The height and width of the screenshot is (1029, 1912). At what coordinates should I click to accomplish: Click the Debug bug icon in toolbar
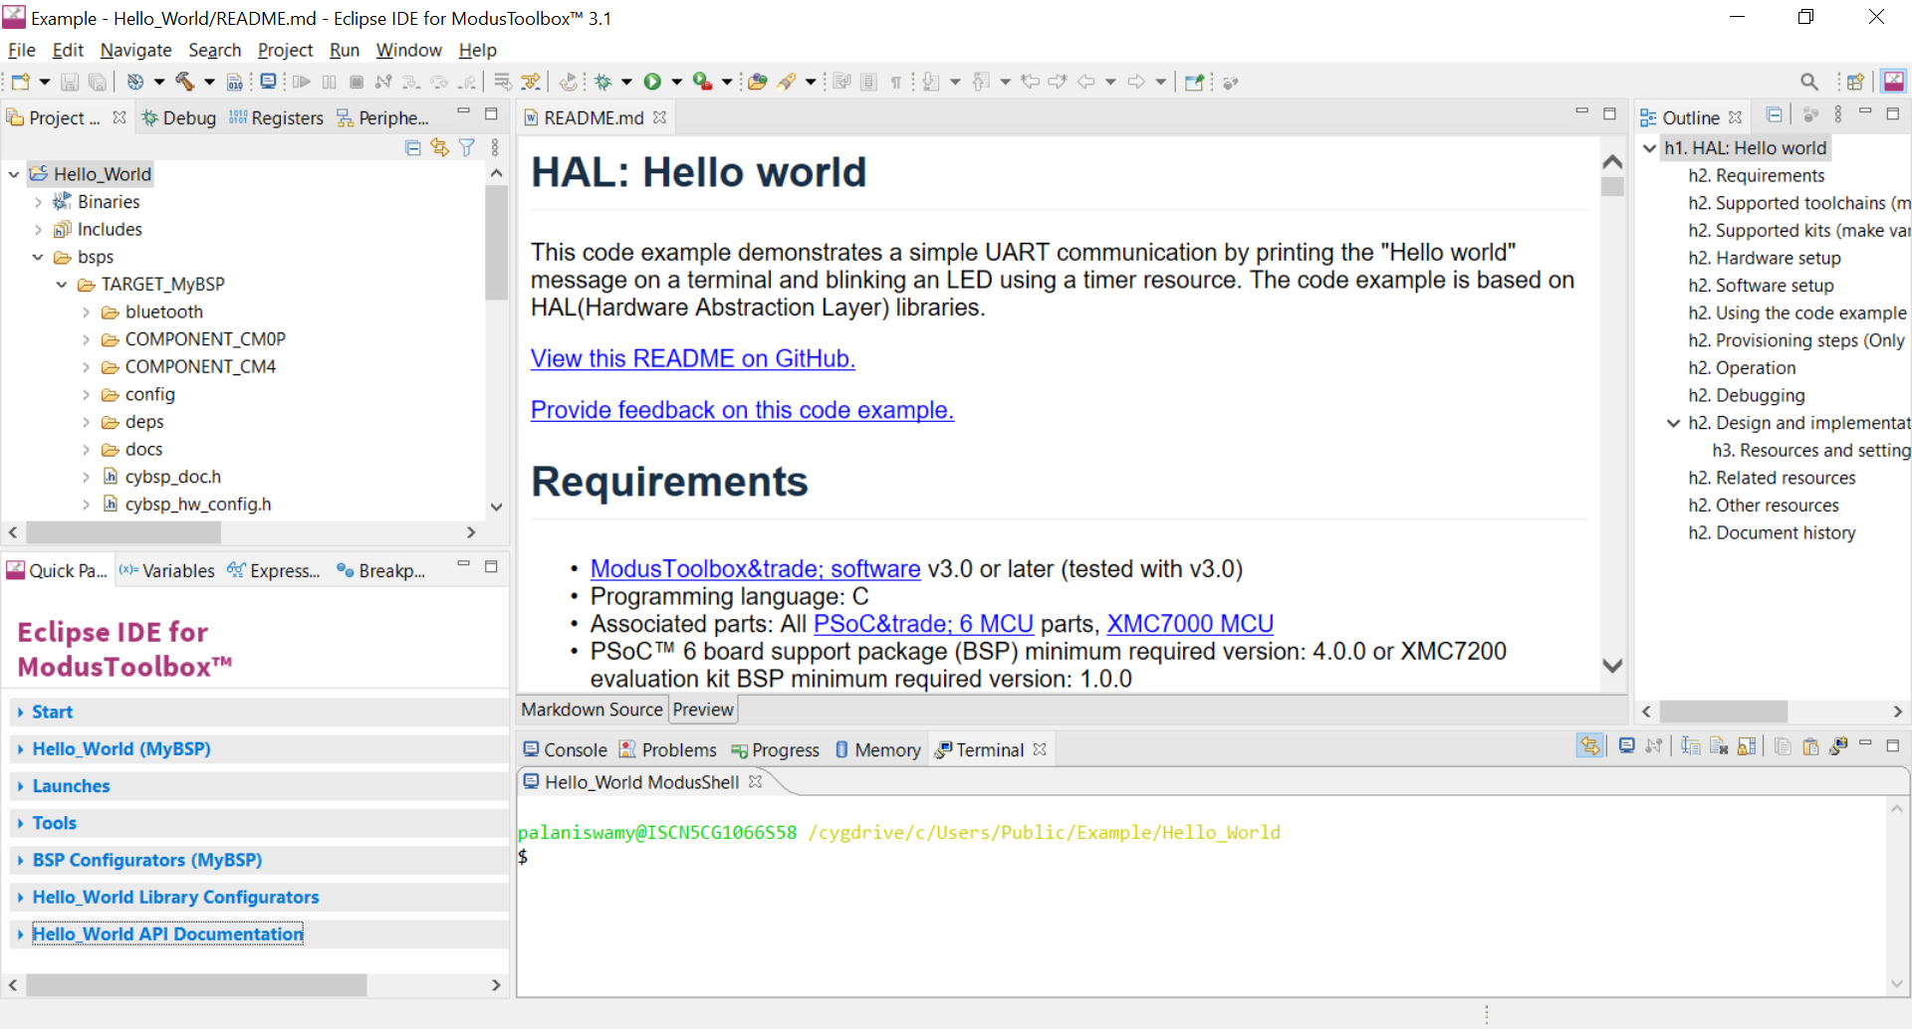click(602, 82)
